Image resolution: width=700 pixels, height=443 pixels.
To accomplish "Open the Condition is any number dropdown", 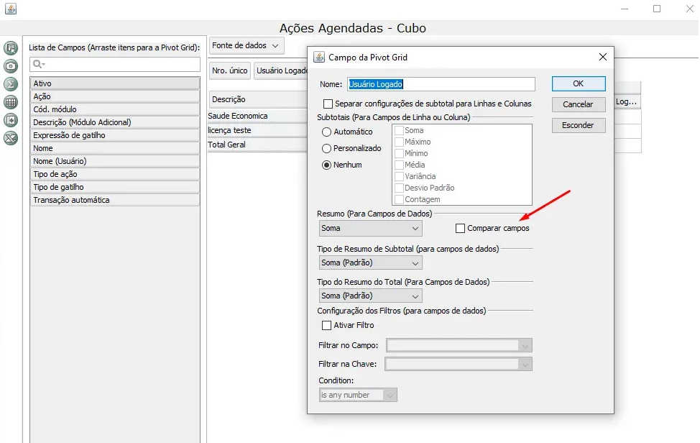I will point(358,395).
